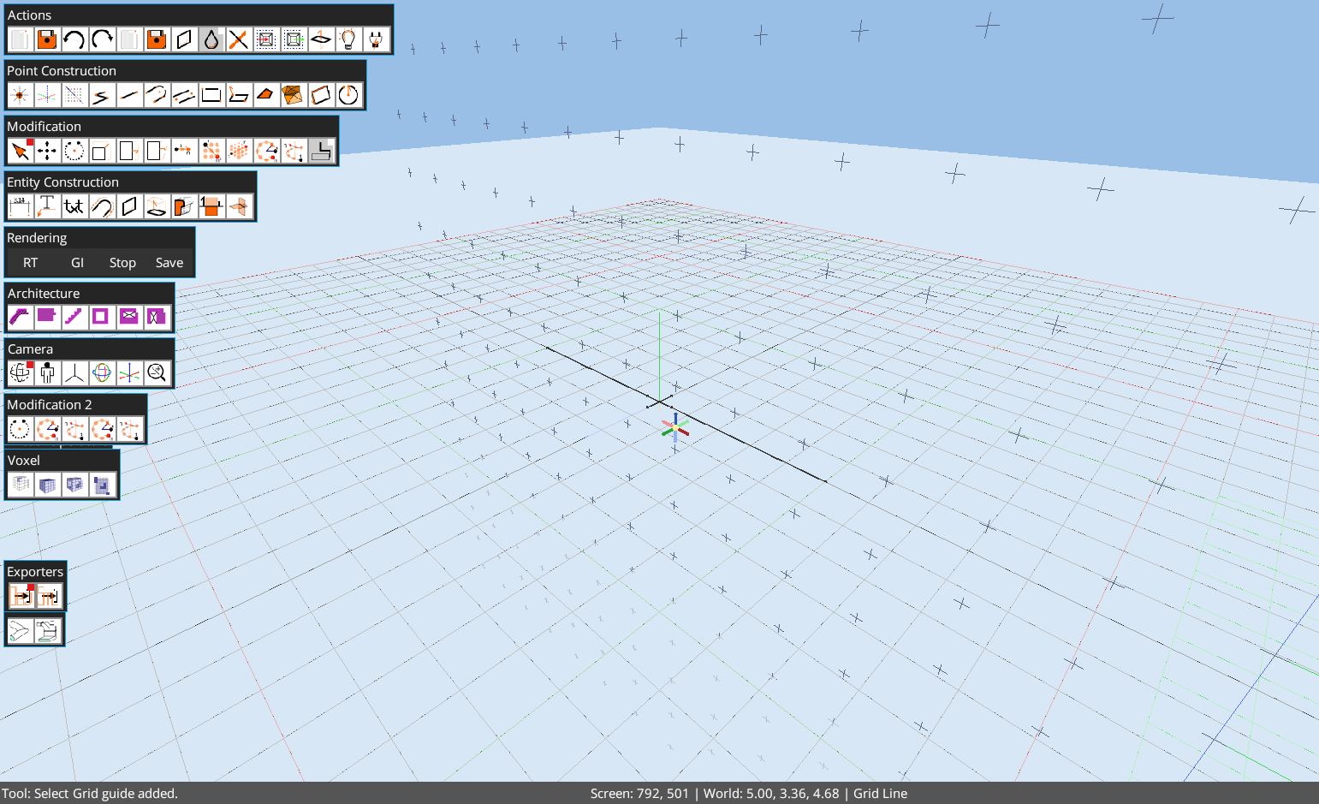Toggle the OBJ exporter icon

point(21,596)
